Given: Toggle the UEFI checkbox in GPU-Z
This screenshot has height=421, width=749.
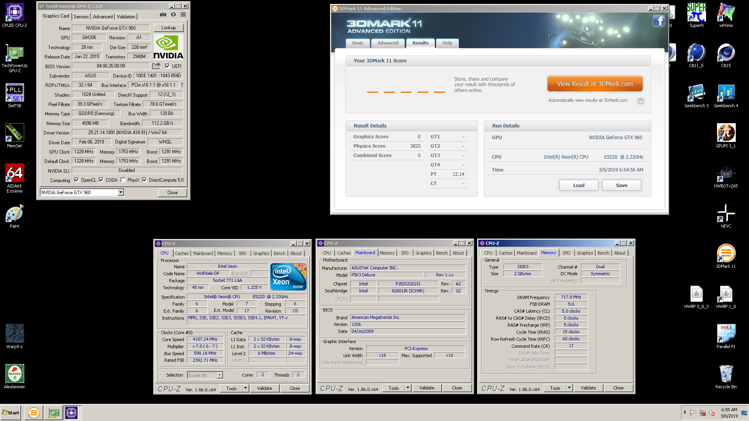Looking at the screenshot, I should [167, 66].
